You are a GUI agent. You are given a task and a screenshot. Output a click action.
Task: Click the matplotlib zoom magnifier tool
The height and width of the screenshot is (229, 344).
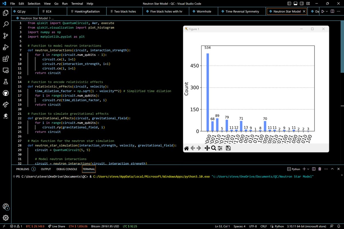click(x=214, y=148)
